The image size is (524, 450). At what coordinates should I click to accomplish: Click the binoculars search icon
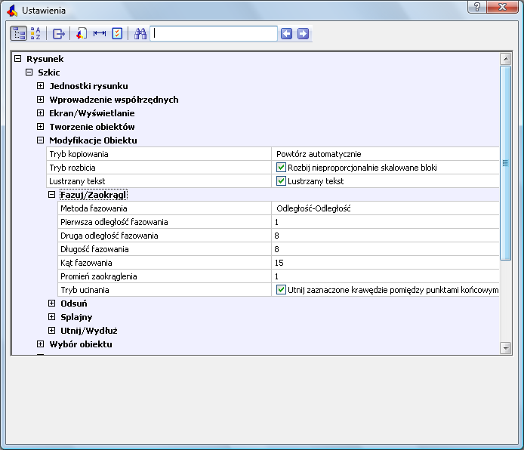click(x=140, y=33)
